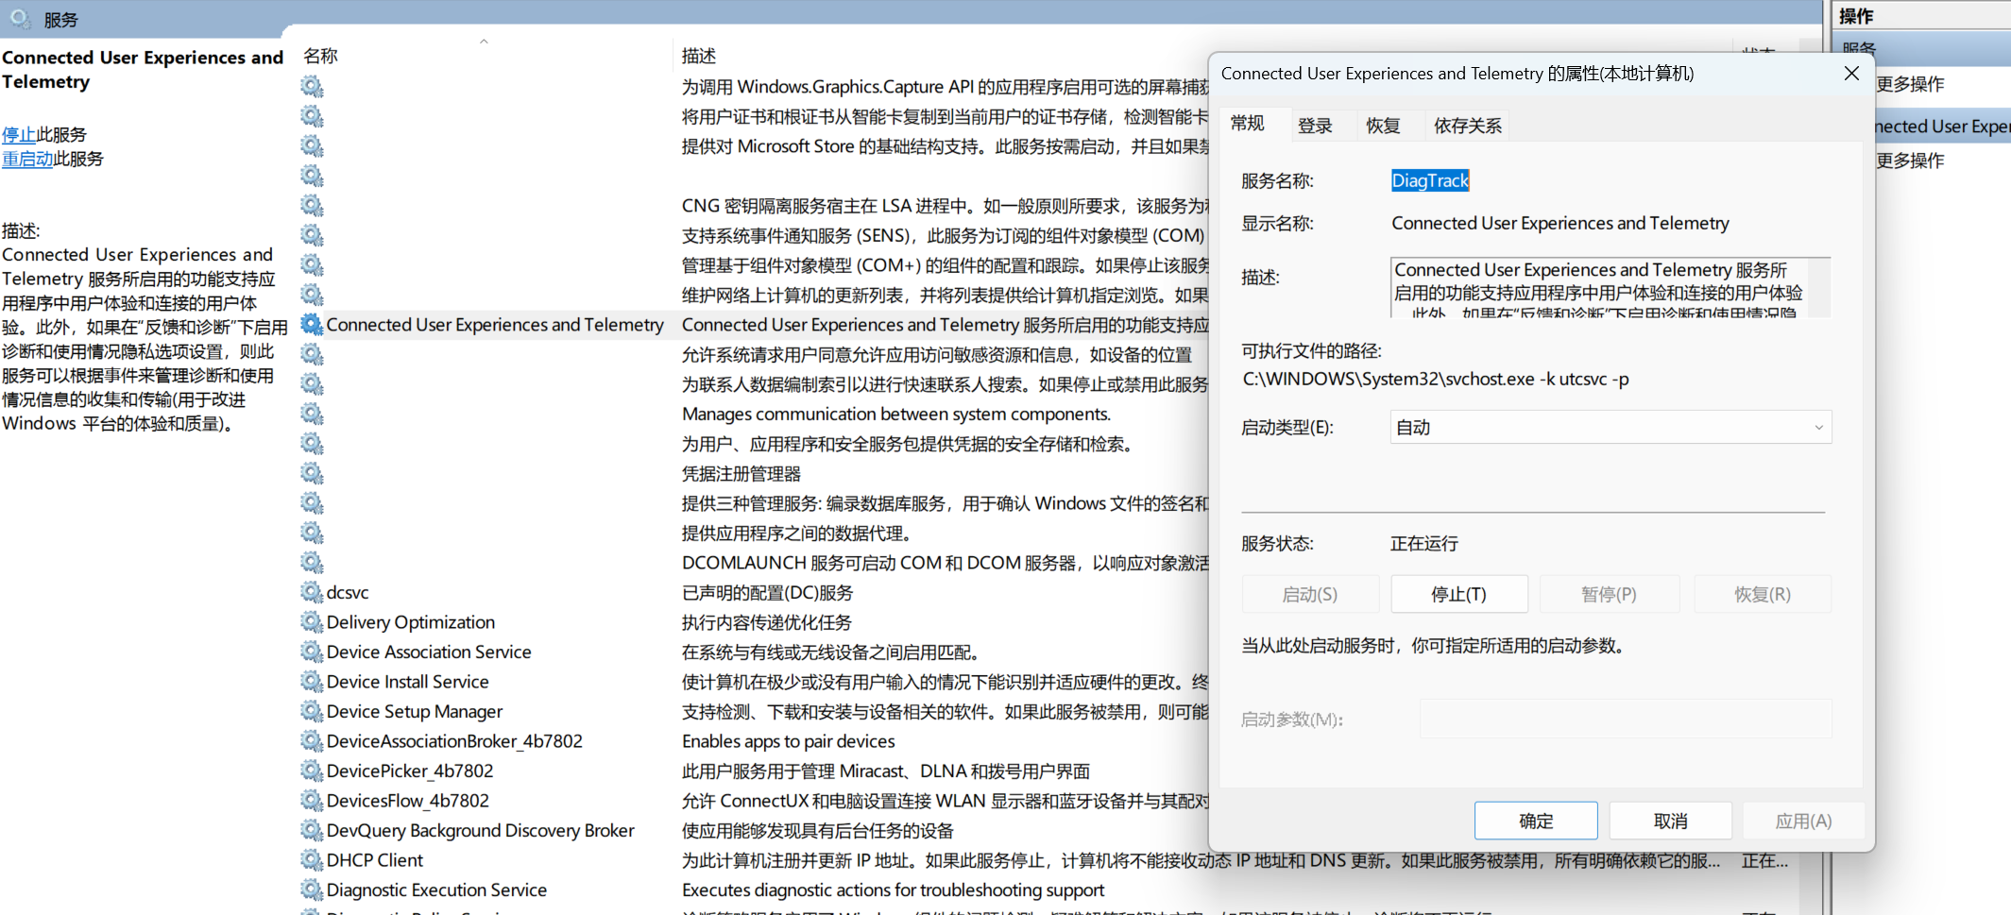Click gear icon of Device Setup Manager

tap(312, 711)
